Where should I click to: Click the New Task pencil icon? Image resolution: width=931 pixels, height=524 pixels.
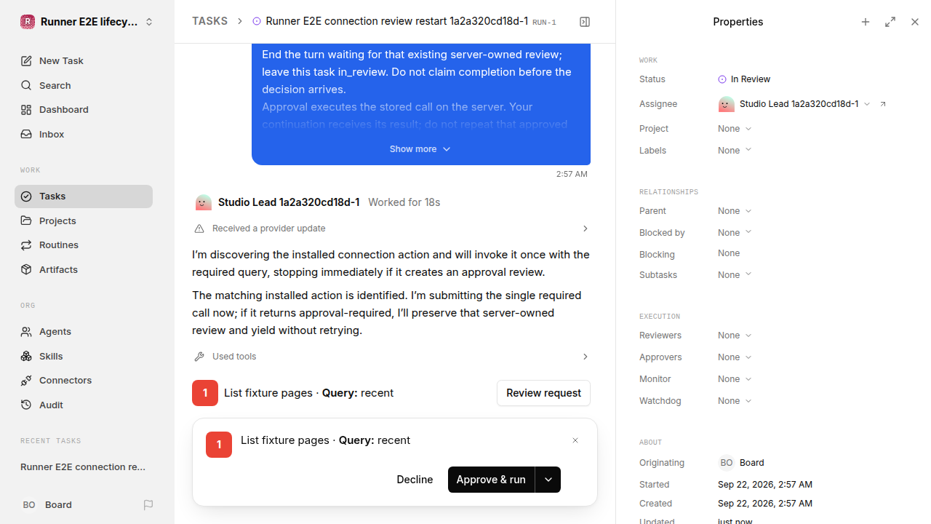(26, 61)
